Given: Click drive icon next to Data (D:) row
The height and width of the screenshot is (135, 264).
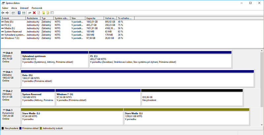Looking at the screenshot, I should 3,22.
